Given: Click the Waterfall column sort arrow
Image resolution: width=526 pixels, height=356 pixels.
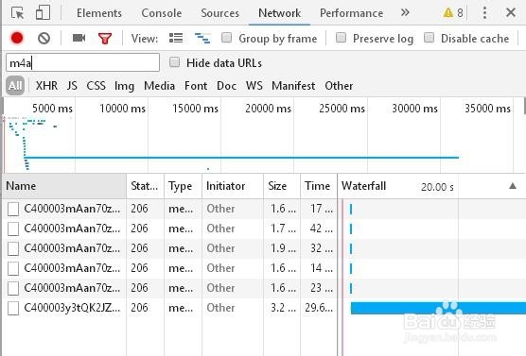Looking at the screenshot, I should 512,186.
